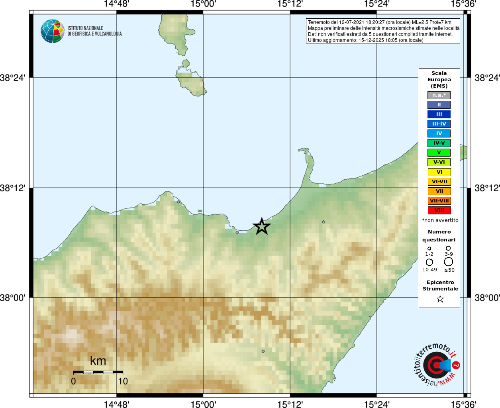500x408 pixels.
Task: Click the III-IV intensity legend swatch
Action: click(439, 124)
